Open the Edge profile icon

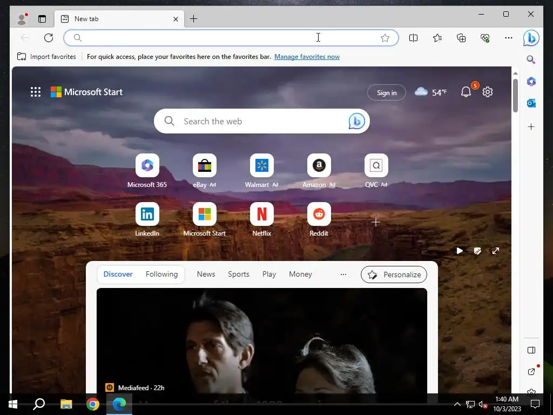(x=23, y=19)
